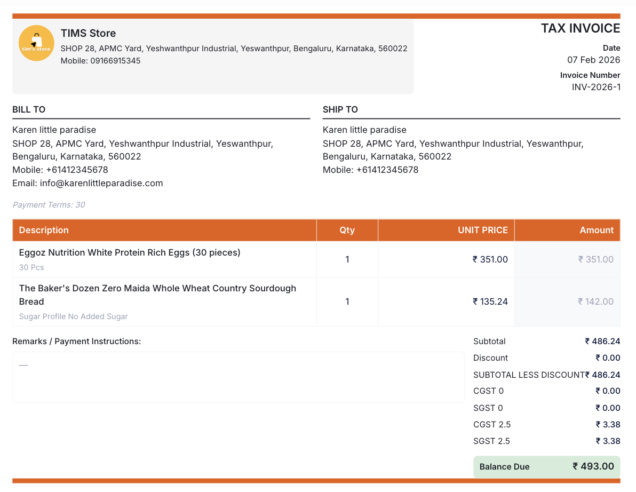636x492 pixels.
Task: Select invoice number INV-2026-1
Action: tap(595, 88)
